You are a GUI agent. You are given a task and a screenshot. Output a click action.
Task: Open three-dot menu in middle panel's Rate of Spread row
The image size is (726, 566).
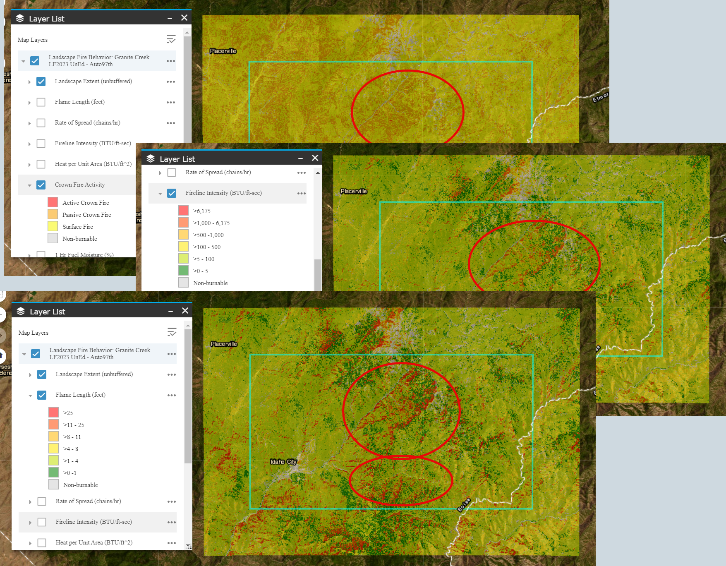301,173
